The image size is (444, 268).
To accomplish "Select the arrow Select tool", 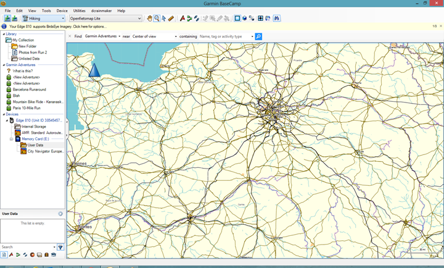I will [x=163, y=19].
